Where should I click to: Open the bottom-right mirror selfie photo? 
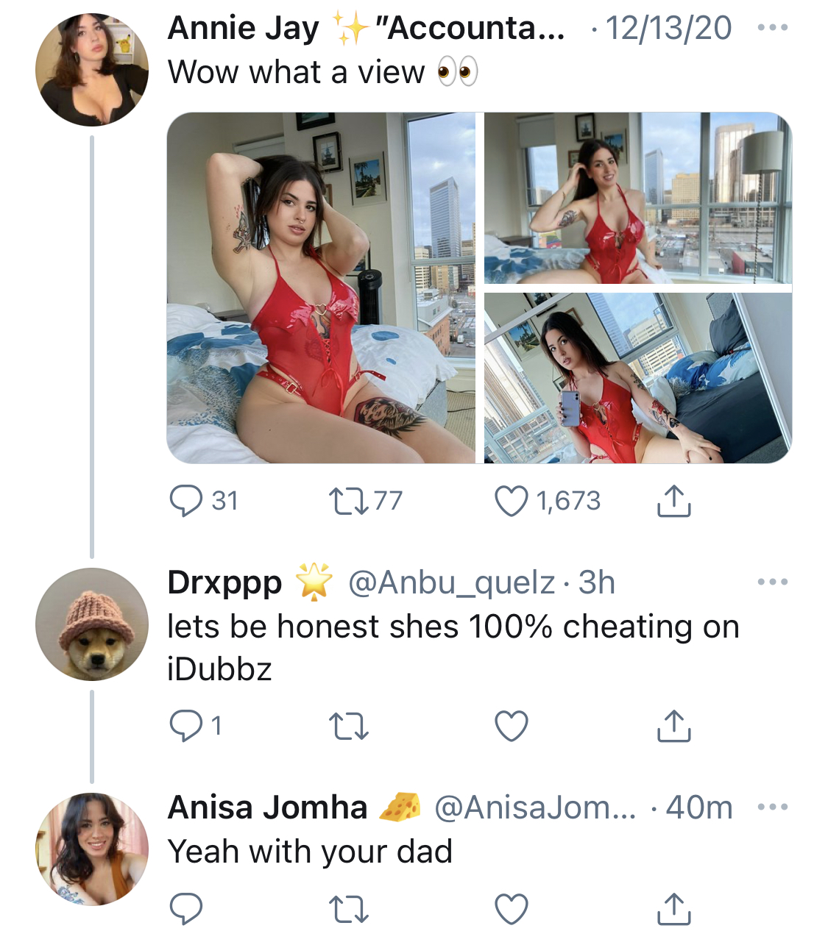pos(638,378)
